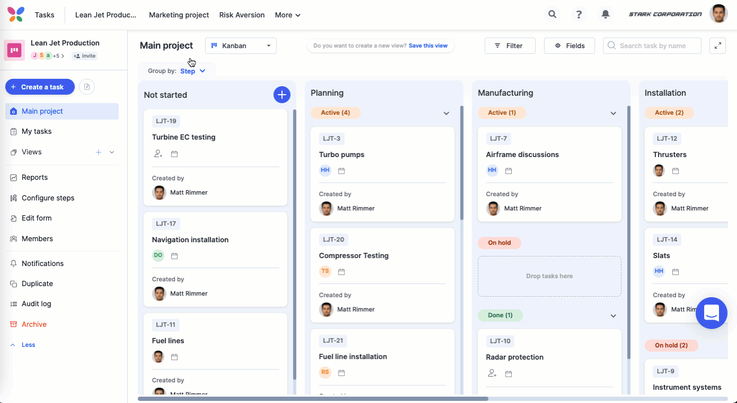
Task: Expand the kanban board to fullscreen
Action: click(x=717, y=45)
